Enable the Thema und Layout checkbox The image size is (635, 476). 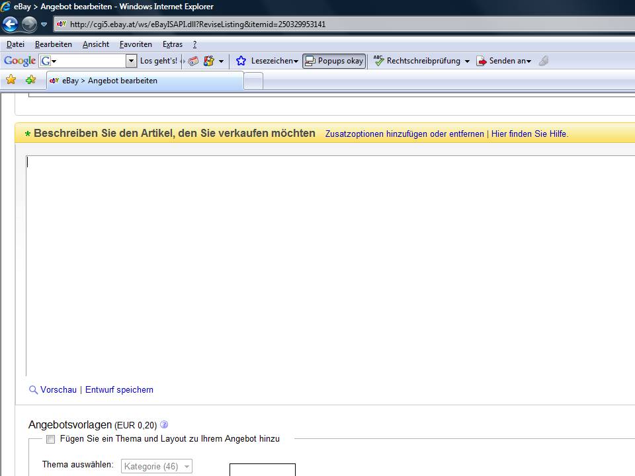[51, 439]
